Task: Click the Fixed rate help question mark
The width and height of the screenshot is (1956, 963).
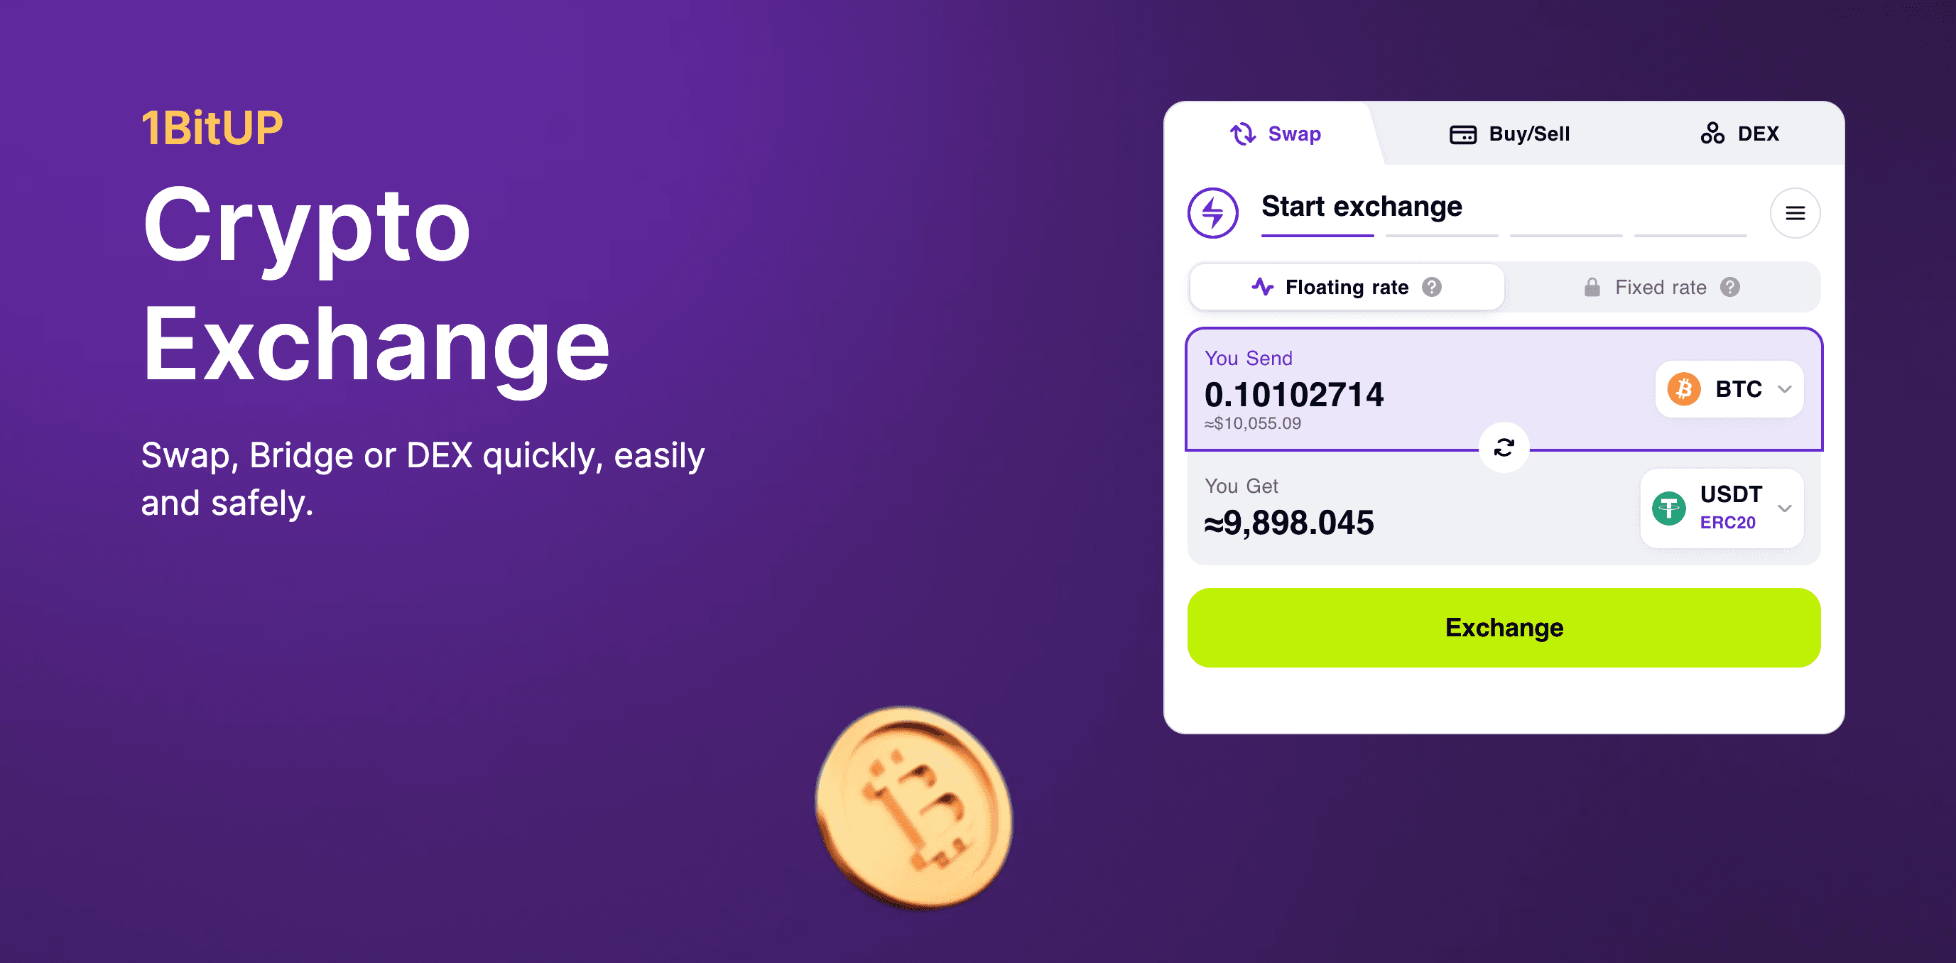Action: click(1730, 287)
